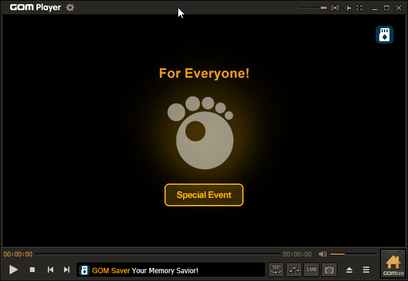Close the GOM Player window

click(x=398, y=8)
